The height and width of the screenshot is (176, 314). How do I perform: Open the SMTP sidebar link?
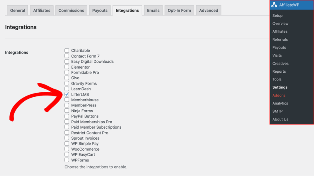tap(278, 111)
